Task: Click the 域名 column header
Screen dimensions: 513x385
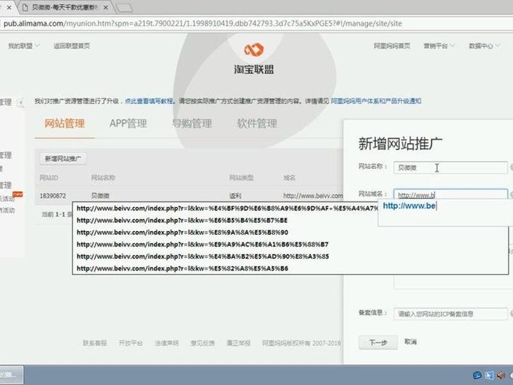Action: pos(289,178)
